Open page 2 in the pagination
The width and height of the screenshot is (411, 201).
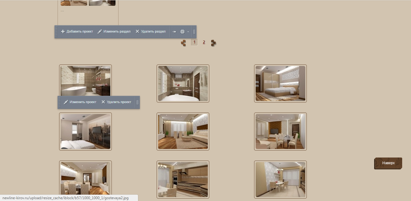(x=204, y=42)
